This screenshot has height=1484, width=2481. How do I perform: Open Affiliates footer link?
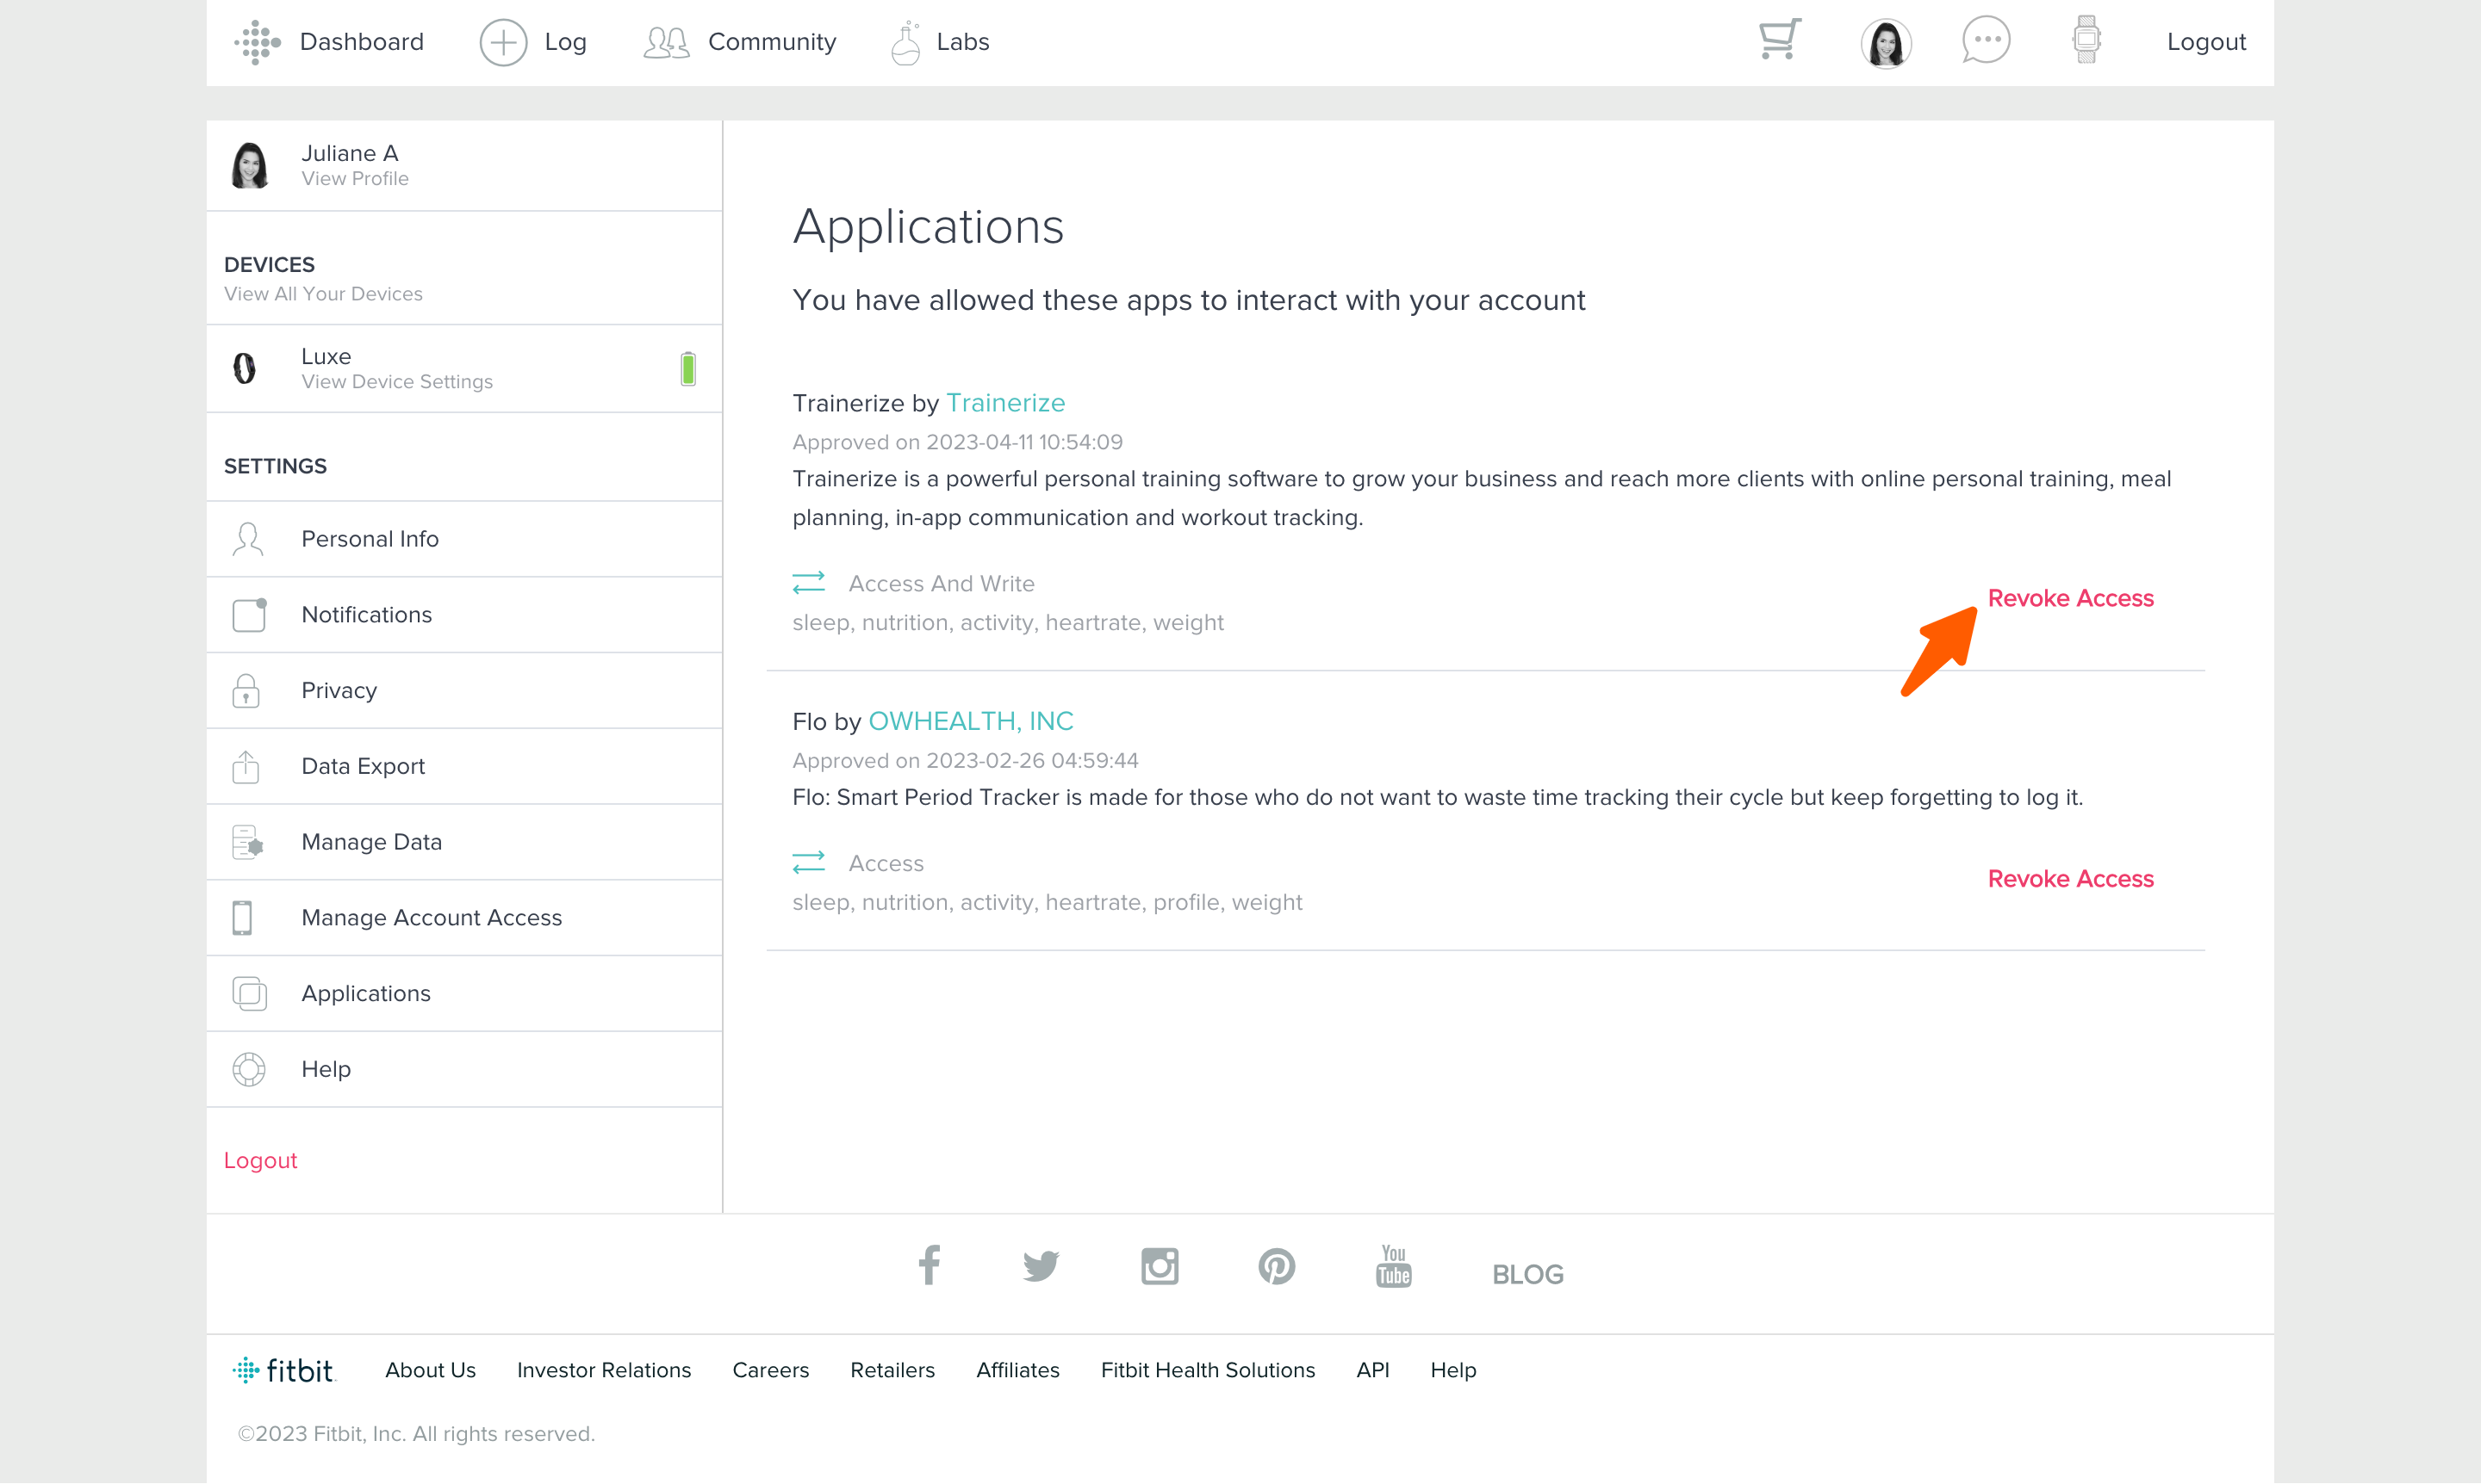(x=1018, y=1371)
